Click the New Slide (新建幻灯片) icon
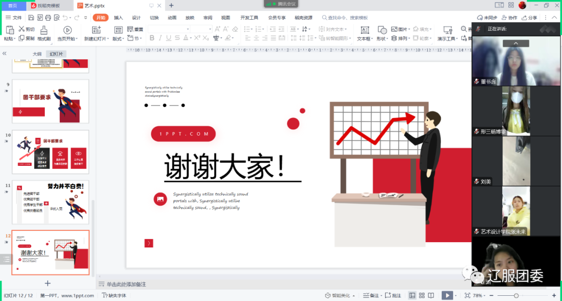Image resolution: width=562 pixels, height=301 pixels. tap(96, 30)
